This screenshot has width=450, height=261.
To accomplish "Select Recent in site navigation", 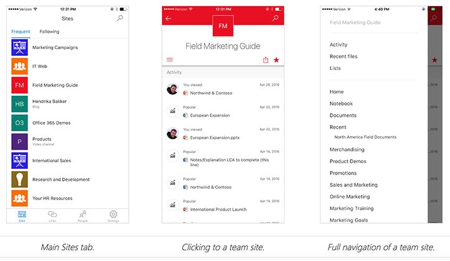I will click(x=338, y=127).
